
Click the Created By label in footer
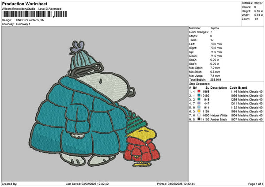tap(9, 184)
